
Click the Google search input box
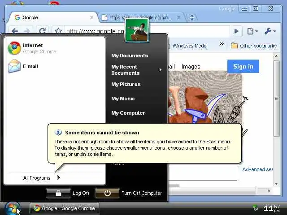202,173
